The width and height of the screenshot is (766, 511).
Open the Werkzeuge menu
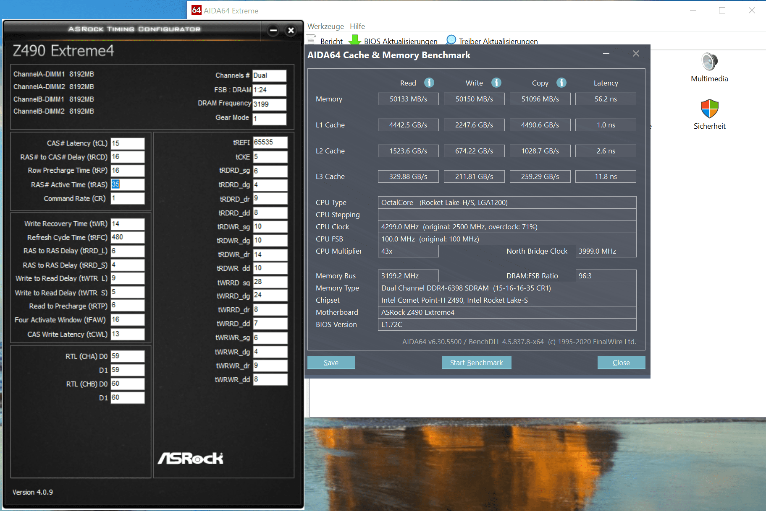point(325,26)
